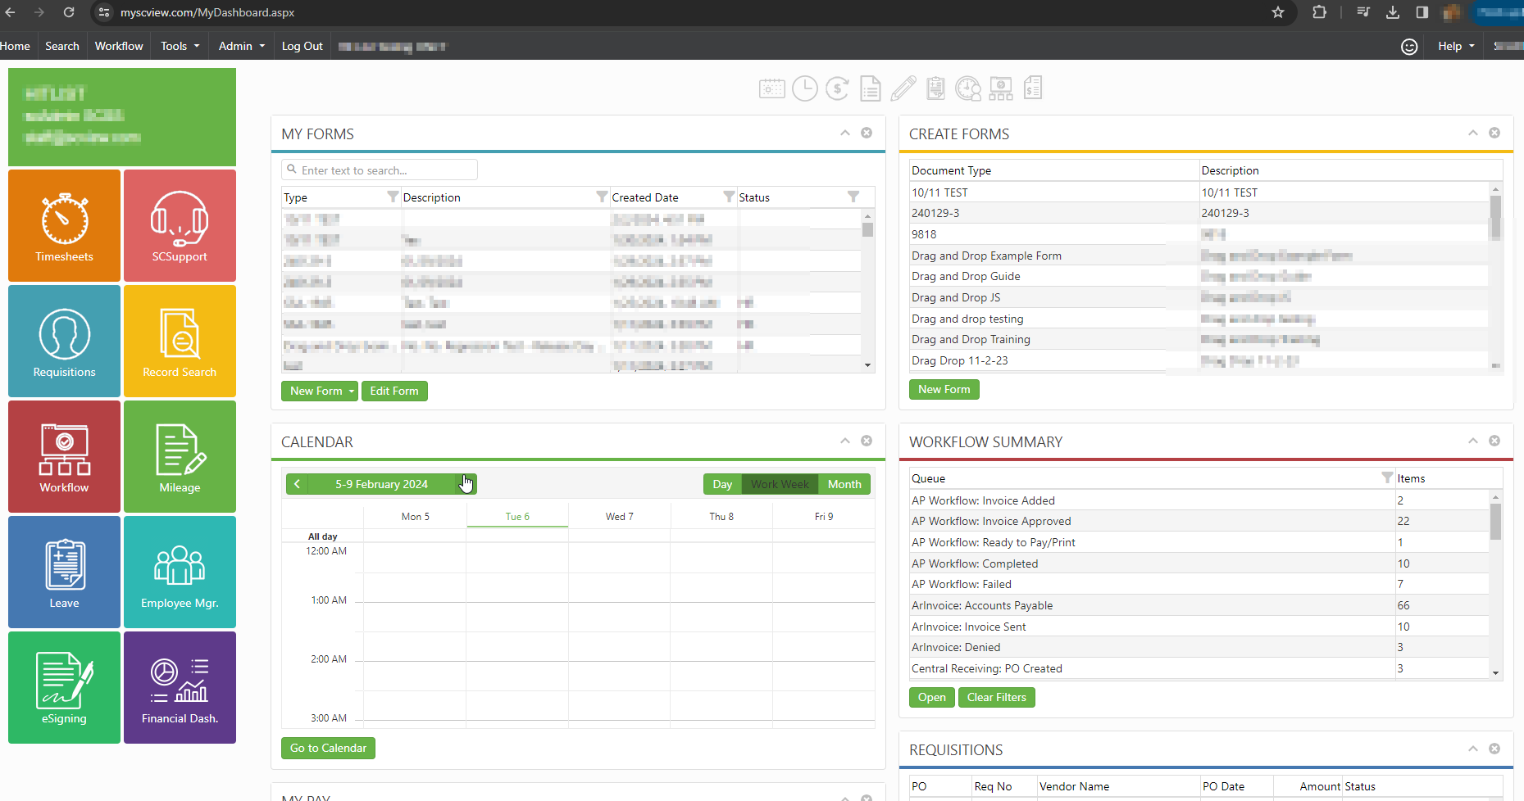
Task: Click the clock with person widget icon
Action: [x=968, y=88]
